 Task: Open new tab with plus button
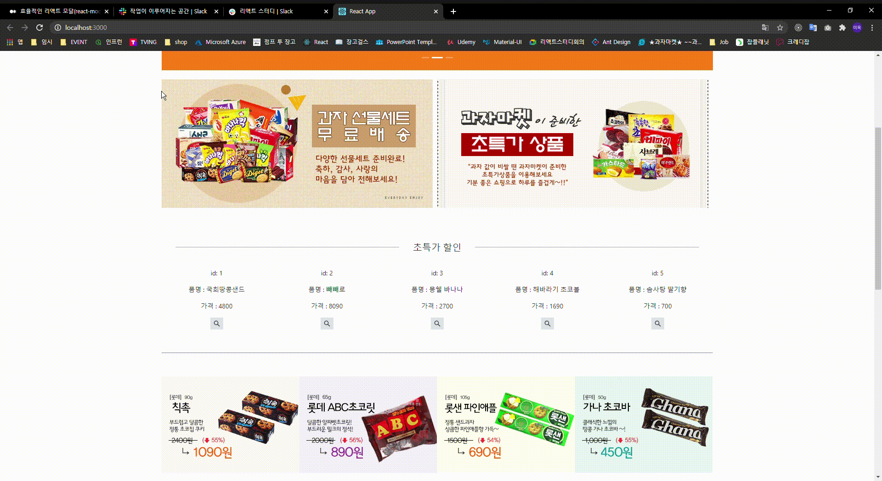(x=453, y=11)
